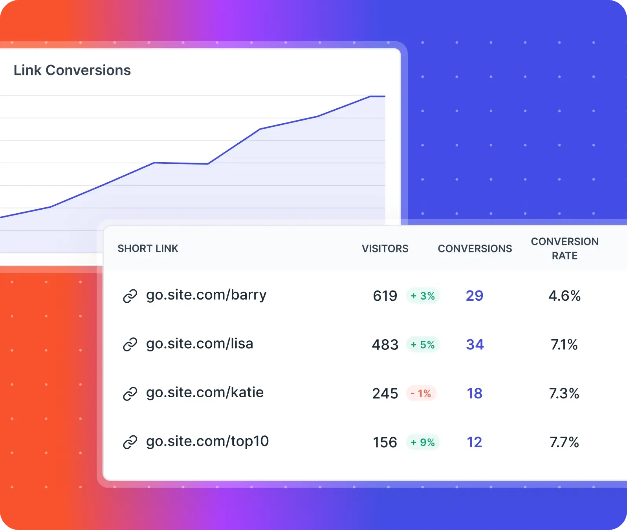Open the go.site.com/top10 short link
Screen dimensions: 627x530
(x=207, y=441)
